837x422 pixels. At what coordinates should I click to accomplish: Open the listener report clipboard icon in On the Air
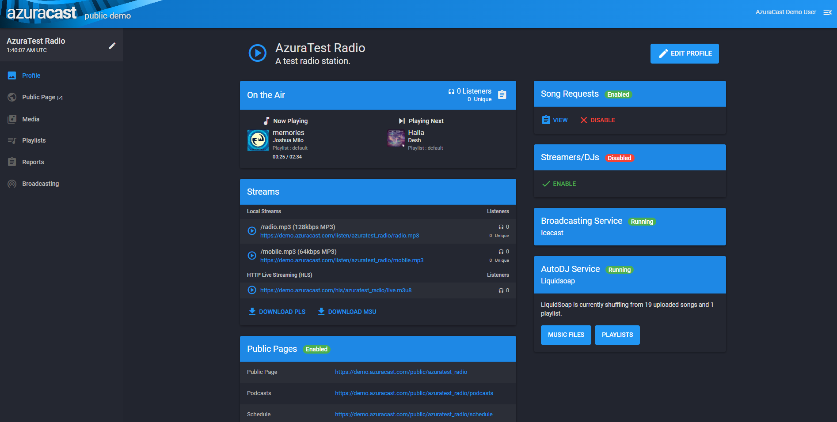pyautogui.click(x=502, y=95)
